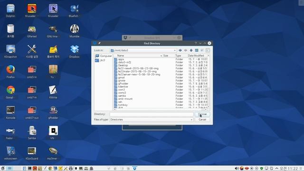304x171 pixels.
Task: Click the volume icon in system tray
Action: [x=237, y=169]
